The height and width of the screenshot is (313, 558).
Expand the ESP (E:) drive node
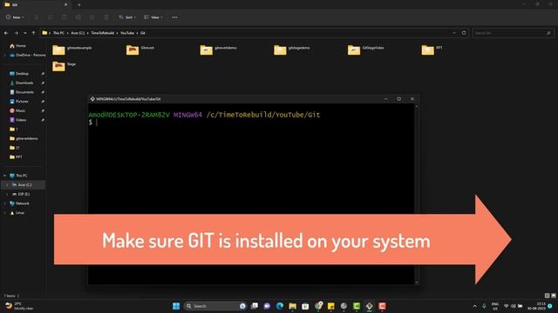7,194
